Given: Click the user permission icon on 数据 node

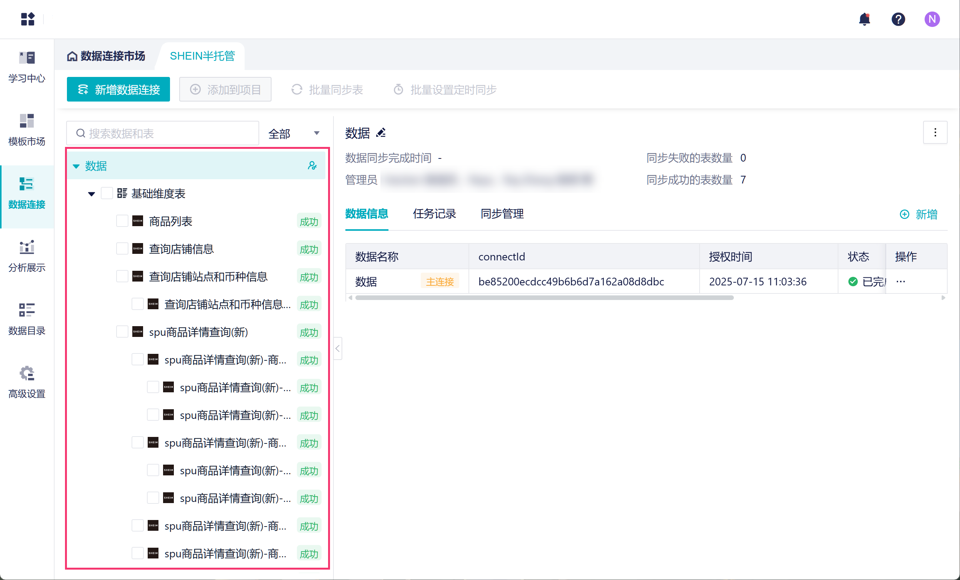Looking at the screenshot, I should (312, 166).
